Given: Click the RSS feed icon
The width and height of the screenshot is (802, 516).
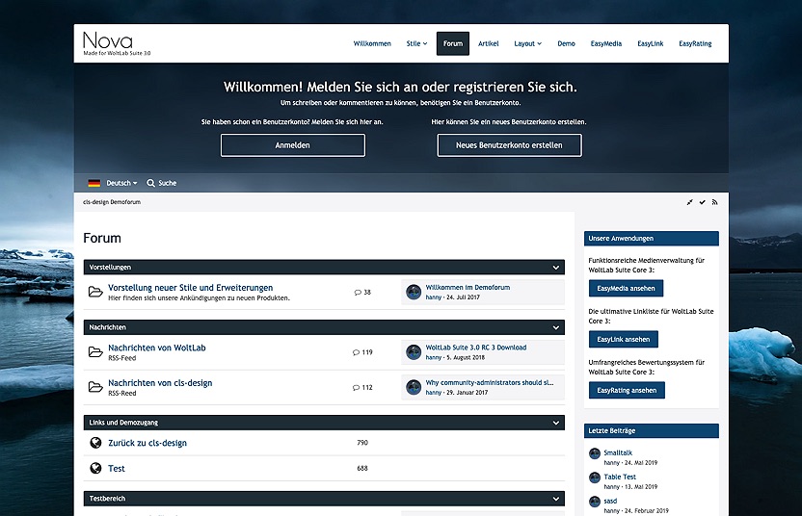Looking at the screenshot, I should pyautogui.click(x=714, y=202).
